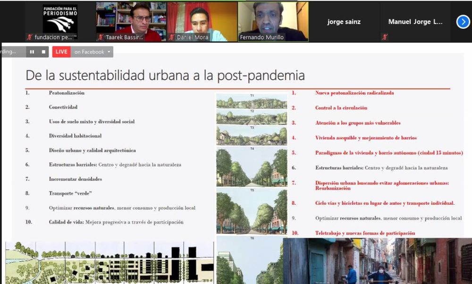Select the jorge sainz participant tile

click(x=344, y=22)
